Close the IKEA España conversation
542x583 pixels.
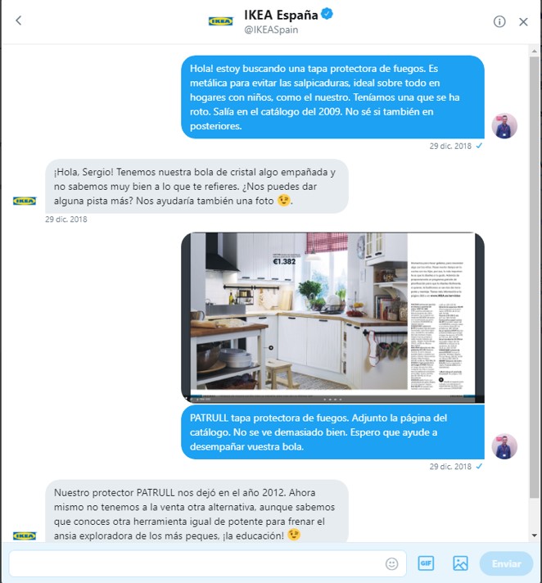coord(523,22)
